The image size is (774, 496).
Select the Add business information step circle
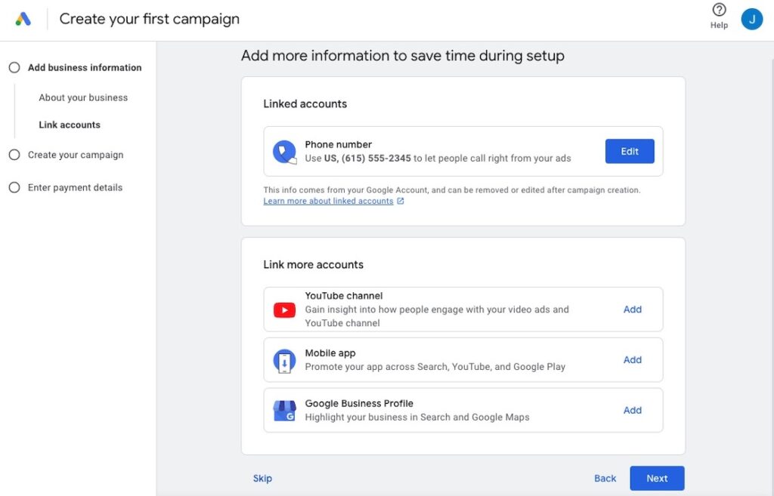[14, 67]
